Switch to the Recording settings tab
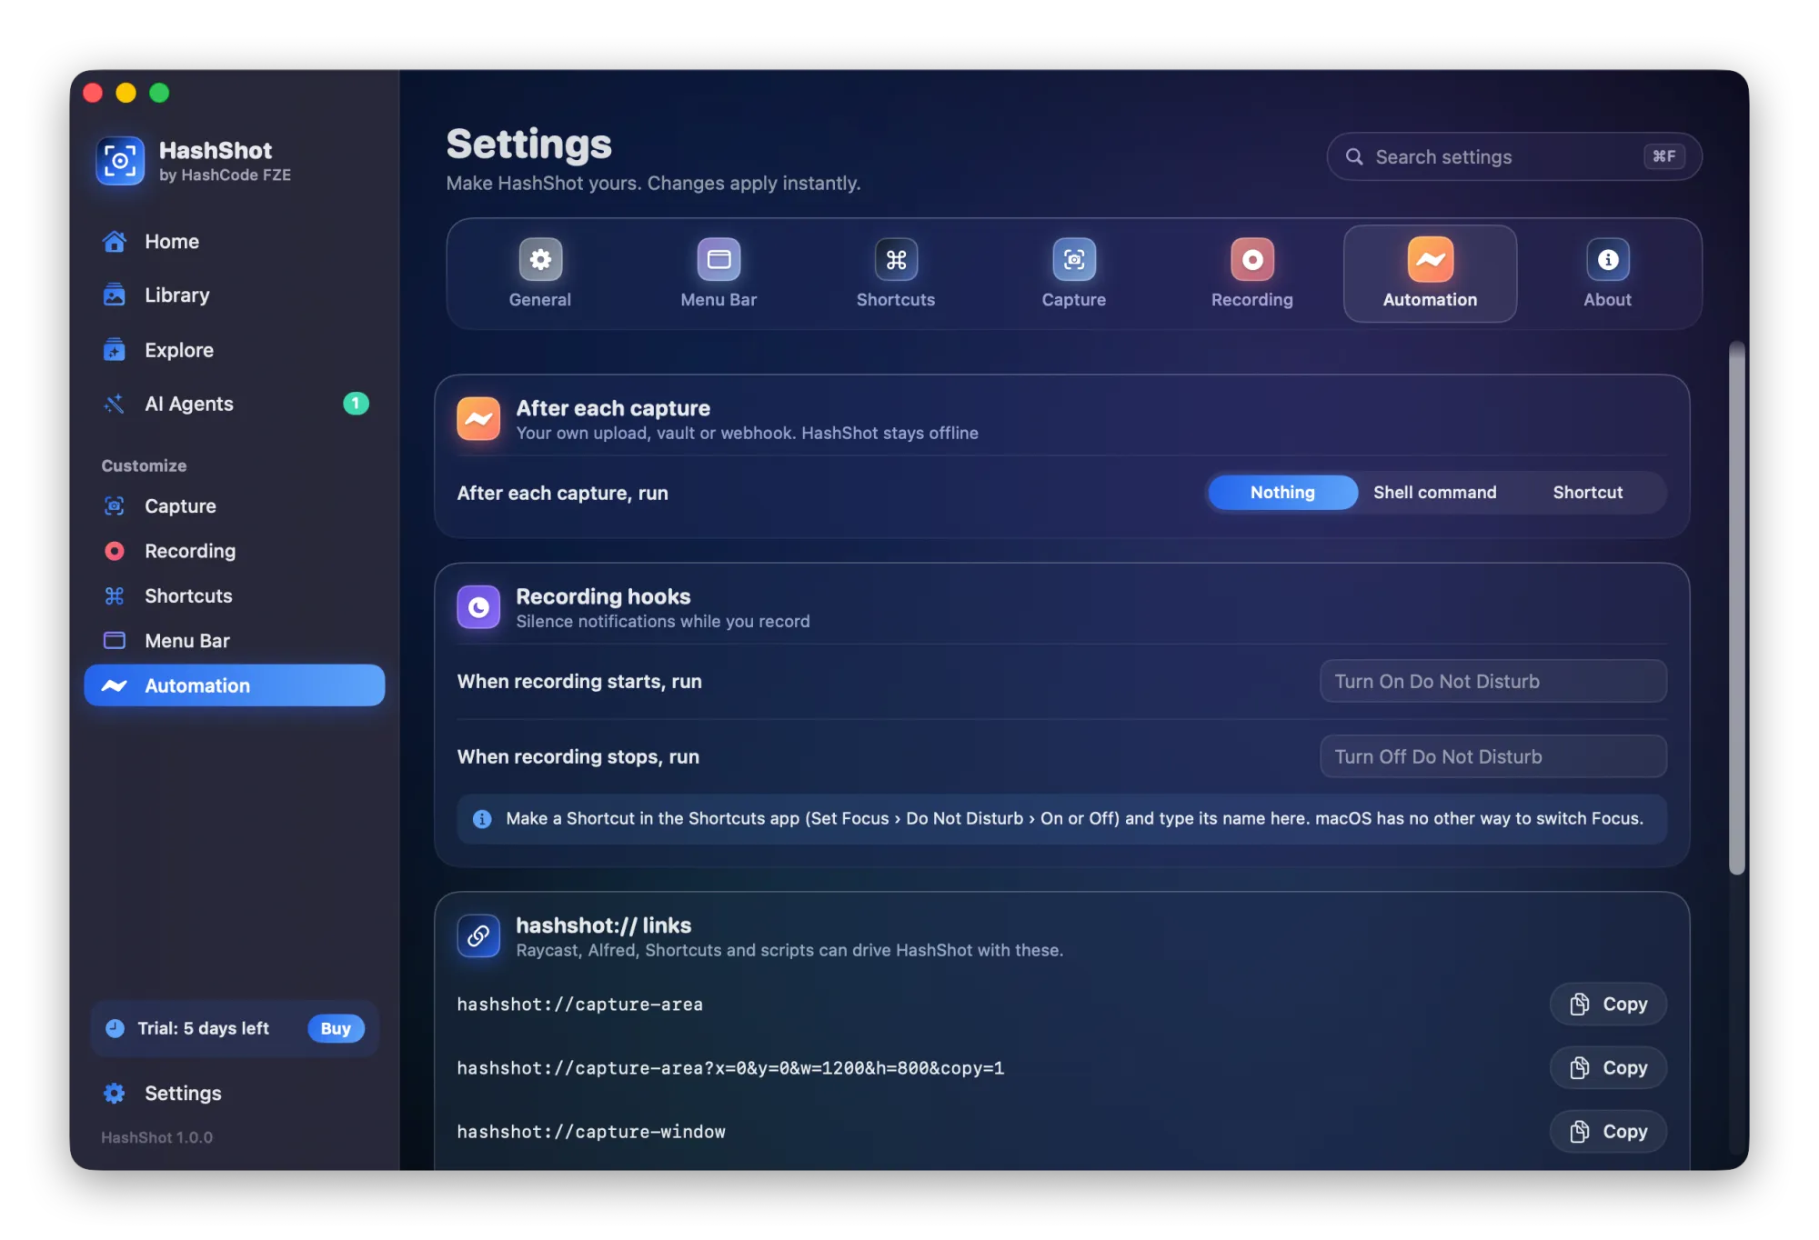The image size is (1819, 1240). (1252, 274)
